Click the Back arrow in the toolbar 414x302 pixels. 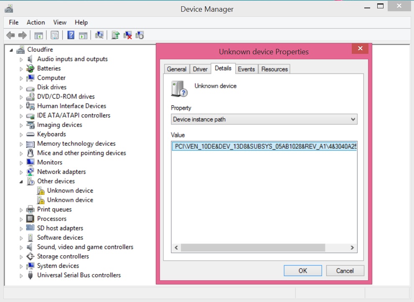click(11, 36)
